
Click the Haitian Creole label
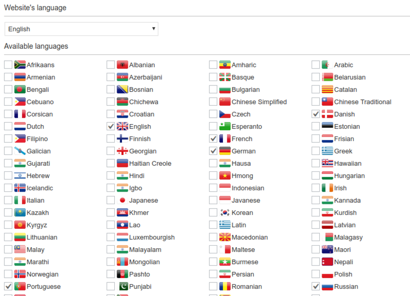pos(150,164)
